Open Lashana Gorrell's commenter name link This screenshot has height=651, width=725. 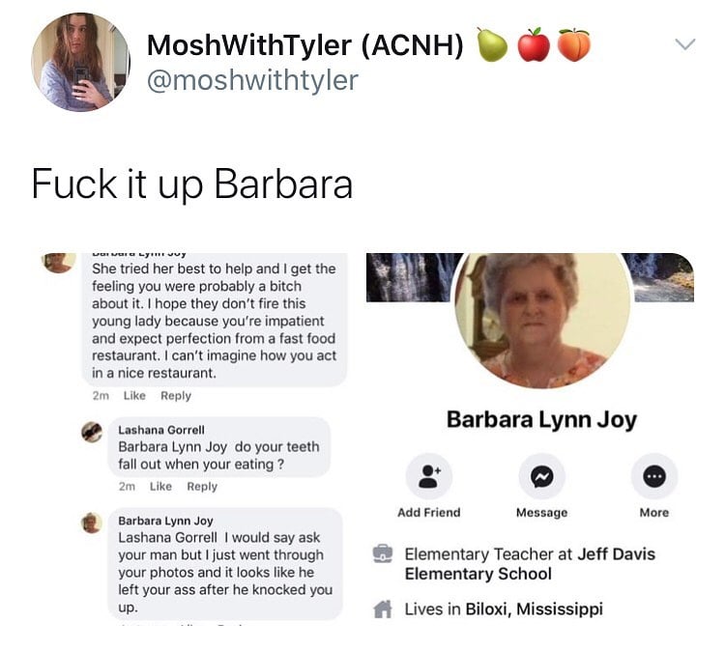tap(161, 430)
